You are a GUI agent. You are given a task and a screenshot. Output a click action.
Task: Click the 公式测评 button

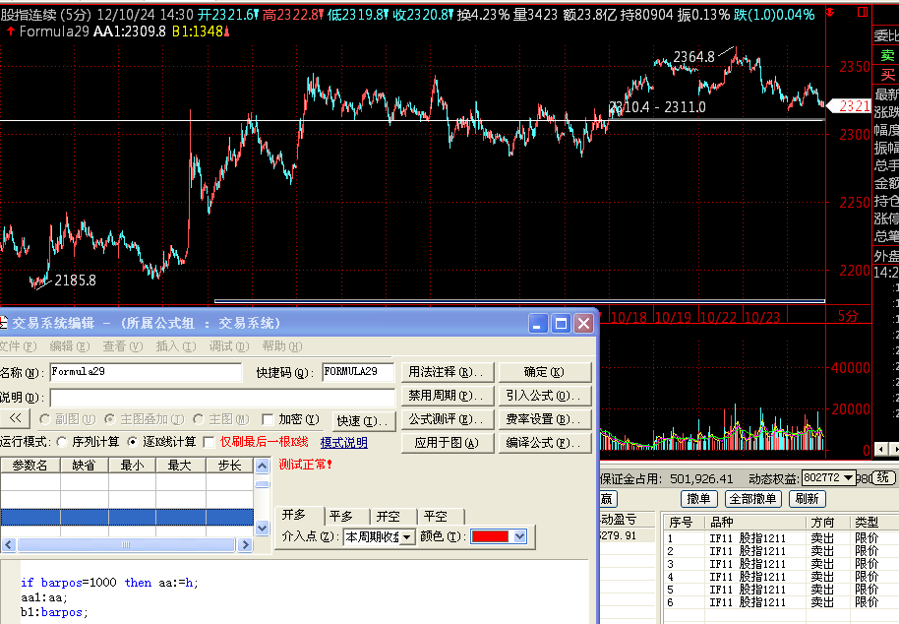point(448,419)
